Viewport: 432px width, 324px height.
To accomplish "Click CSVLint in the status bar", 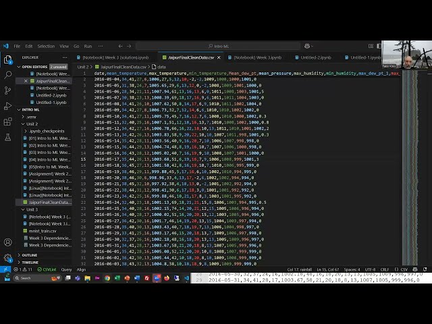I will 47,269.
